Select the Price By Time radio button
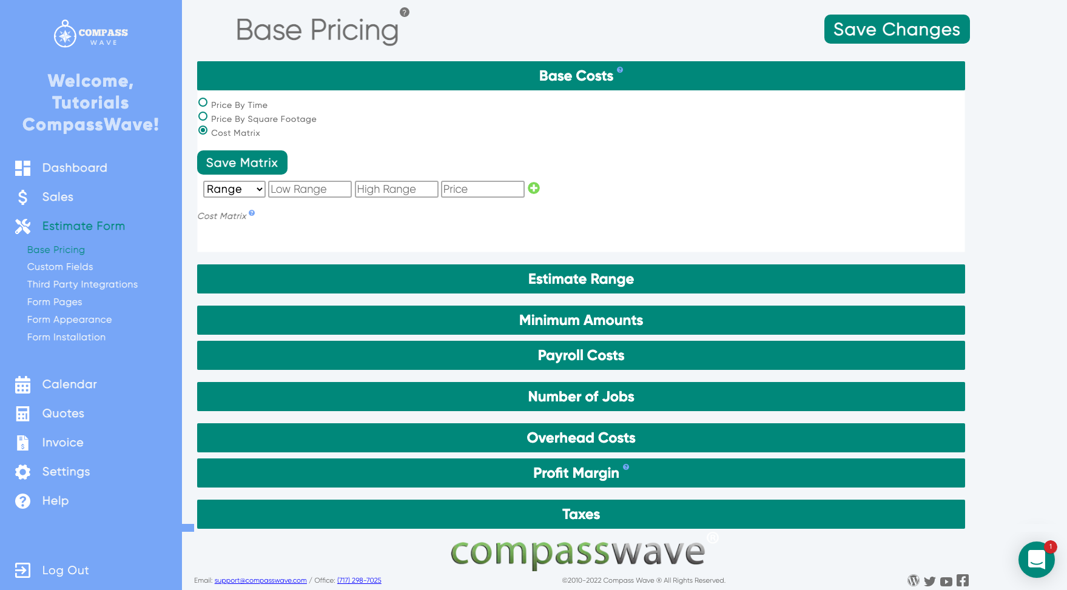 [203, 102]
